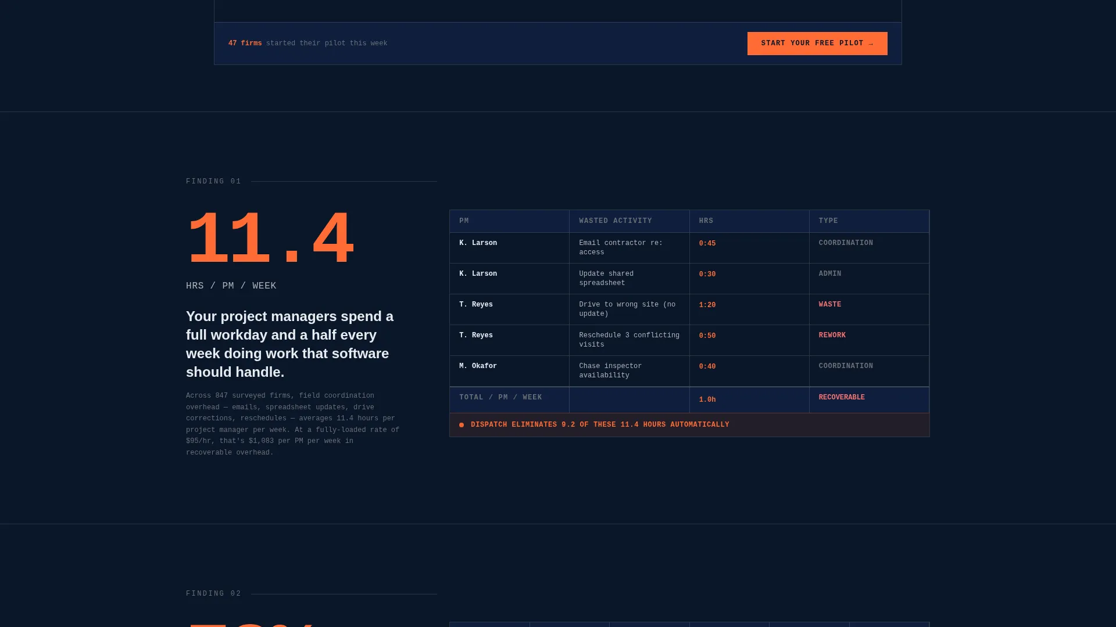
Task: Select the Wasted Activity column header
Action: pos(629,221)
